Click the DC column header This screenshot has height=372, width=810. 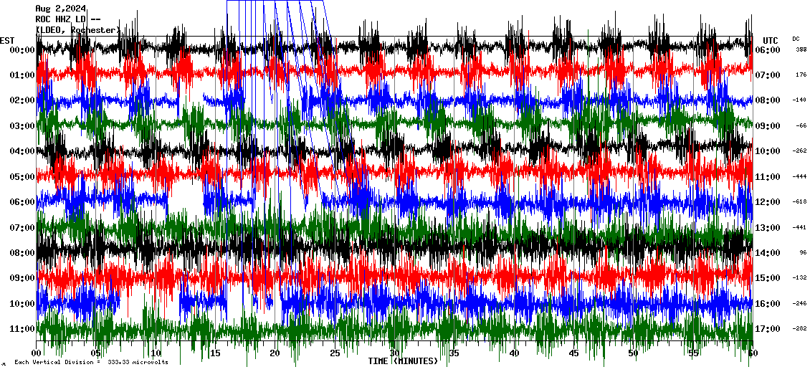(x=796, y=39)
